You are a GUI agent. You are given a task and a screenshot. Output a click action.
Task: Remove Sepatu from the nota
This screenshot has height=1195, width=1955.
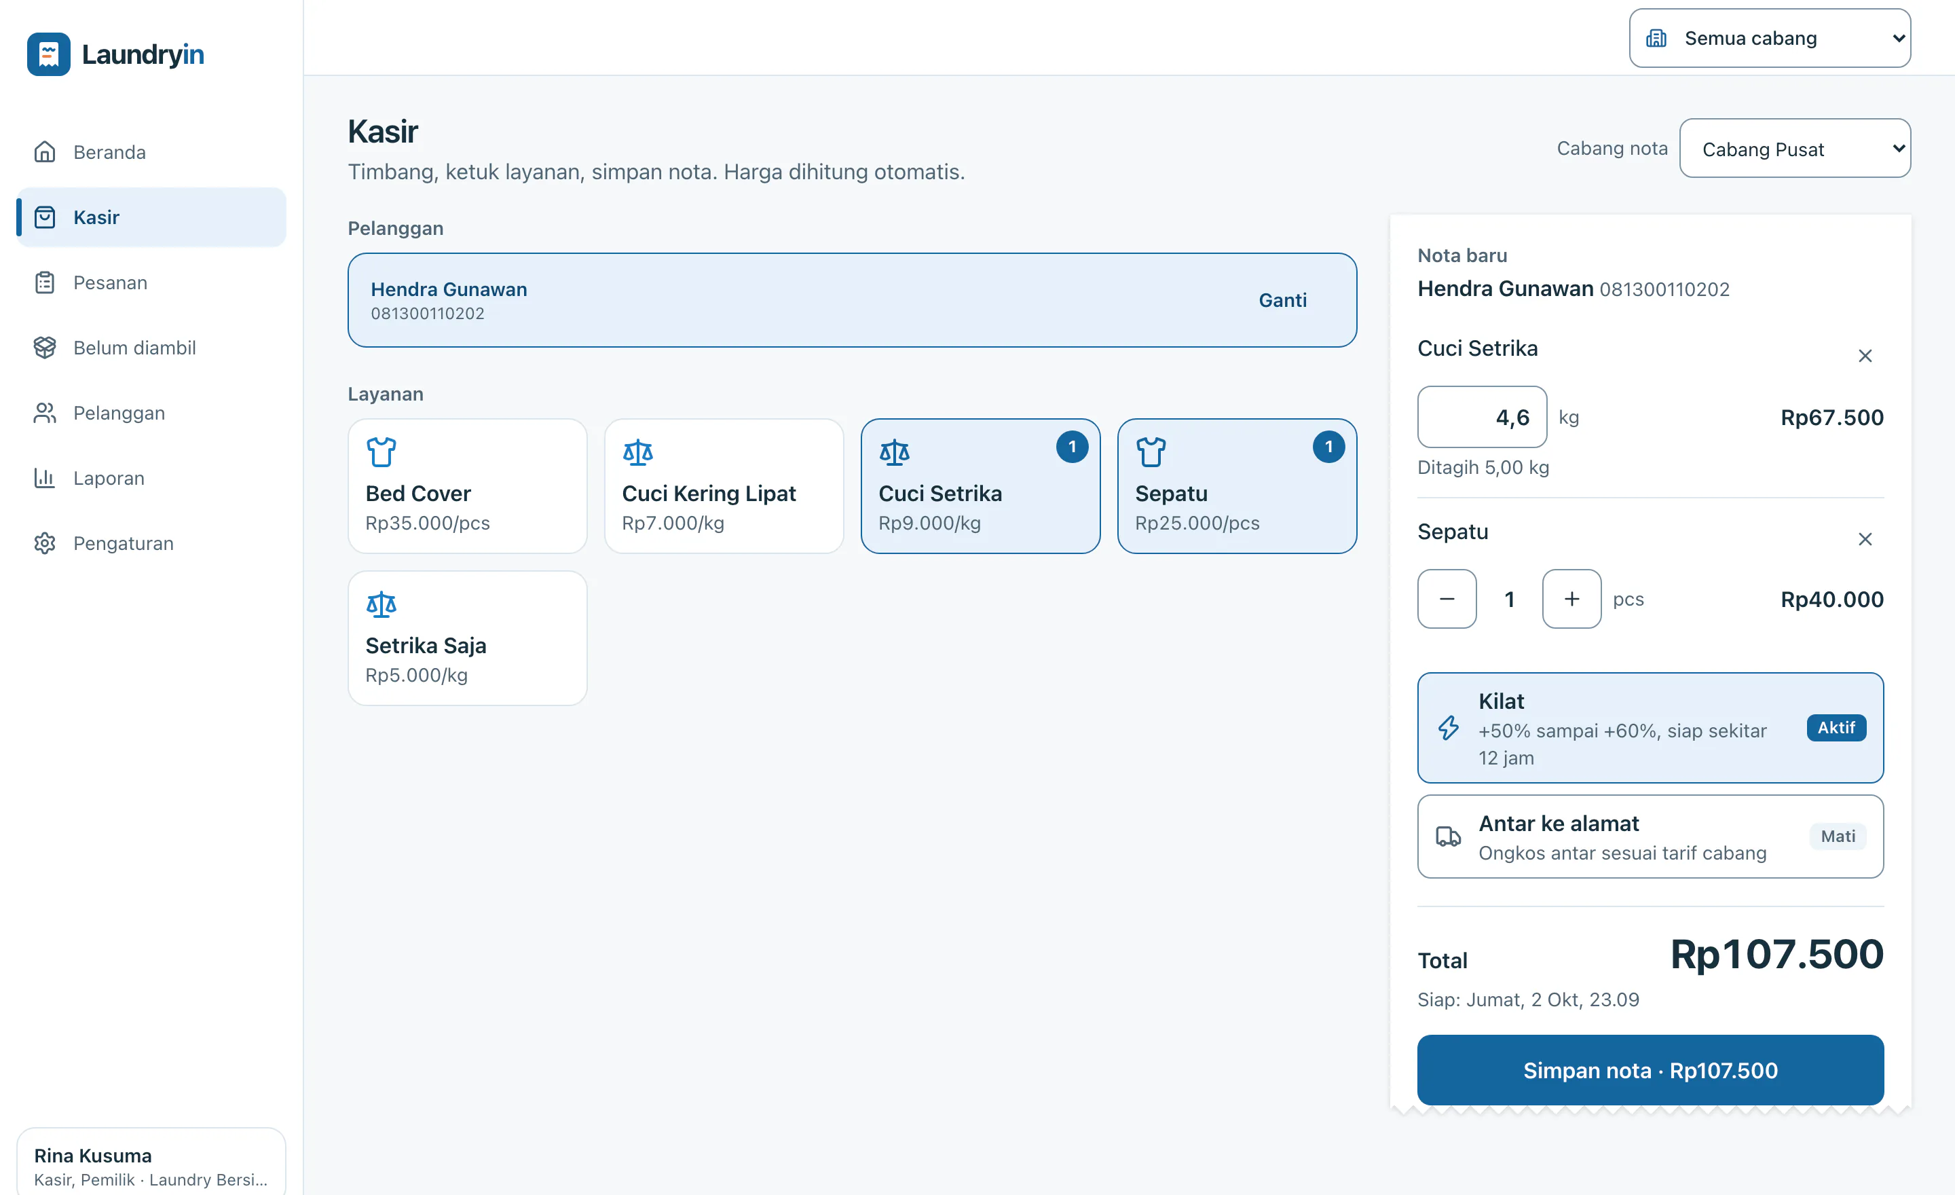[x=1865, y=539]
